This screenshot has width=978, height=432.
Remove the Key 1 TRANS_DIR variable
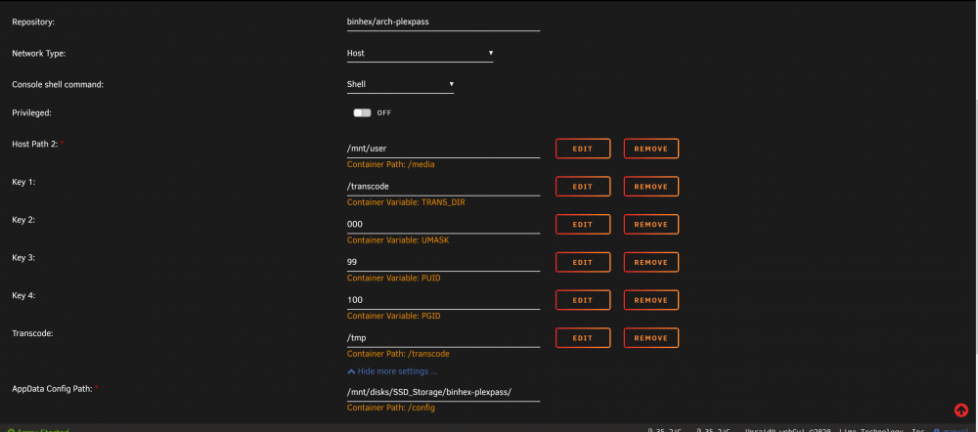pyautogui.click(x=651, y=187)
